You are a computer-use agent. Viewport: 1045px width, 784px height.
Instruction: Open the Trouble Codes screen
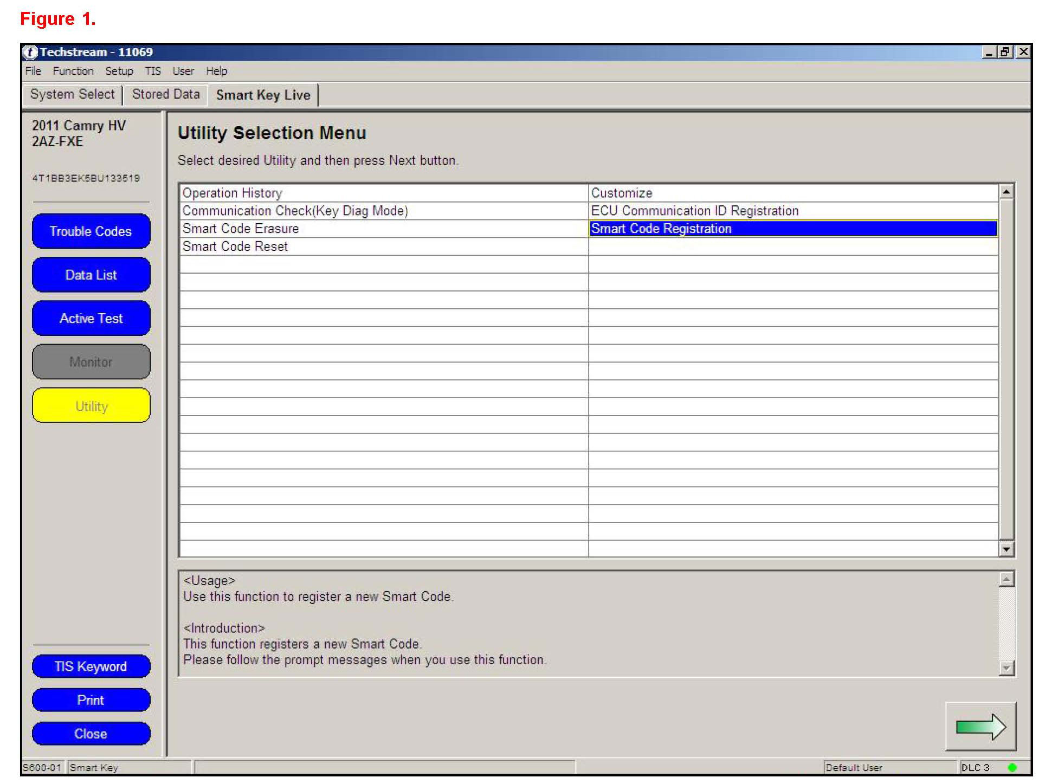click(91, 231)
